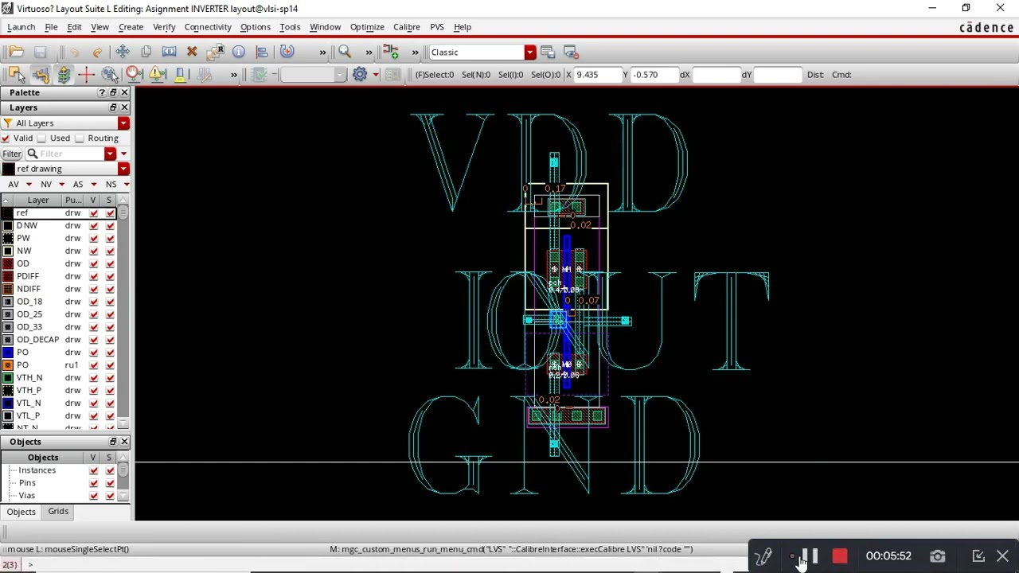This screenshot has width=1019, height=573.
Task: Toggle Instances visibility checkbox
Action: pyautogui.click(x=94, y=470)
